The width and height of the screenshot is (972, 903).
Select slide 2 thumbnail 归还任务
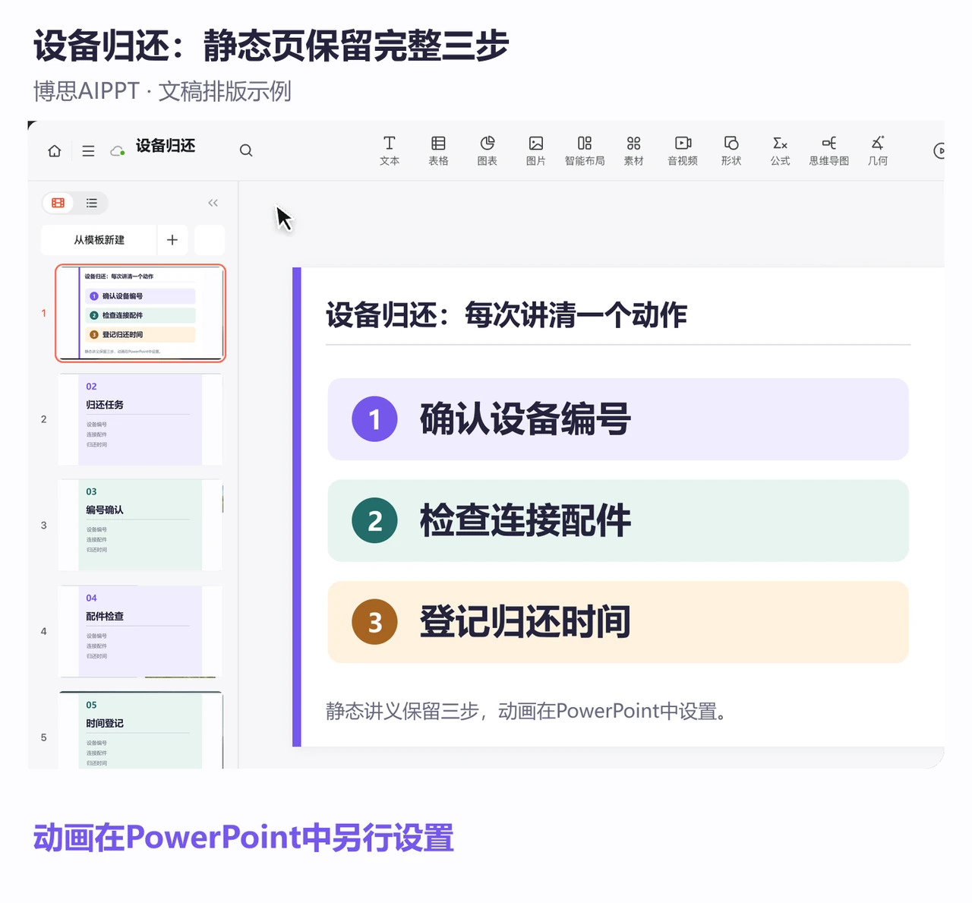(x=140, y=419)
